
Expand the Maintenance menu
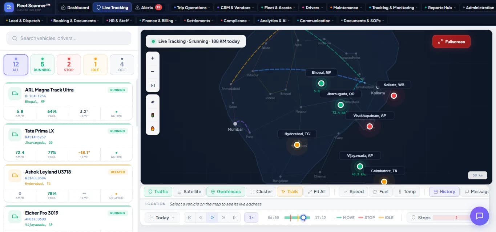click(346, 8)
